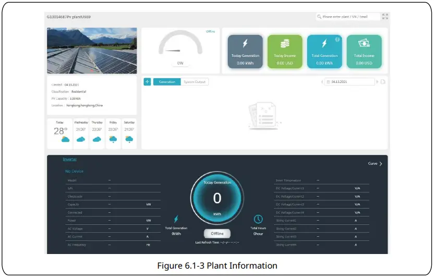This screenshot has width=435, height=278.
Task: Click the search magnifier icon
Action: [319, 17]
